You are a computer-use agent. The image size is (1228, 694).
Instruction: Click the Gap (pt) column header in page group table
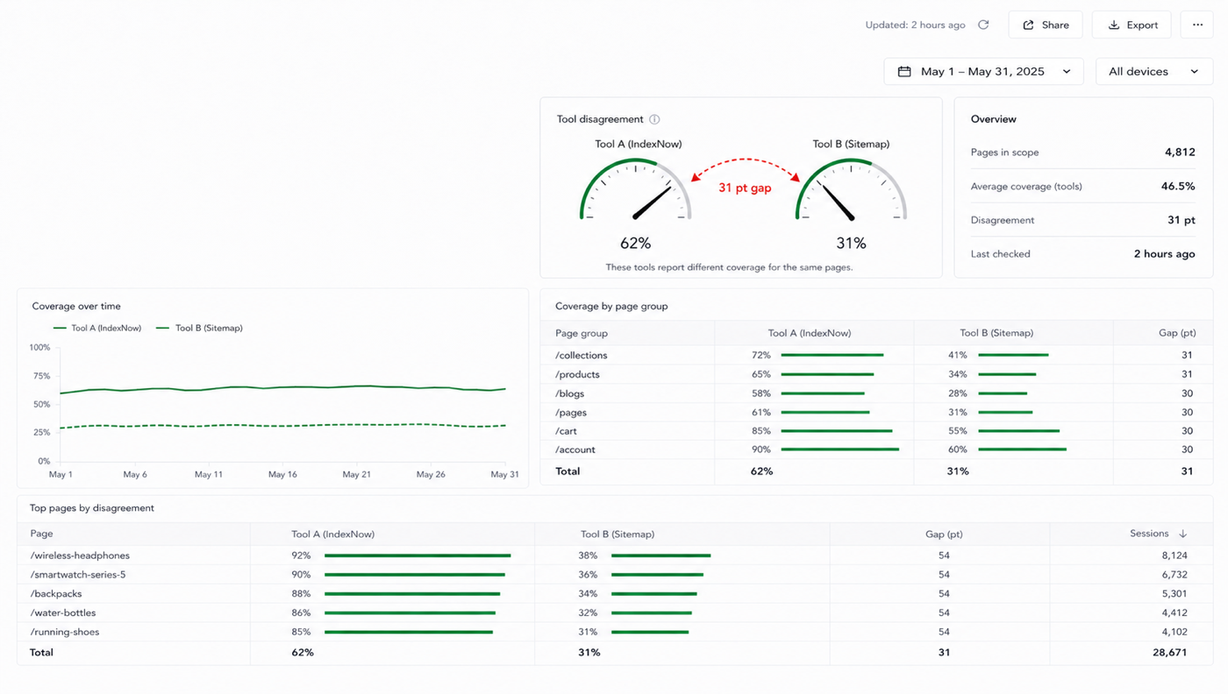click(x=1177, y=333)
